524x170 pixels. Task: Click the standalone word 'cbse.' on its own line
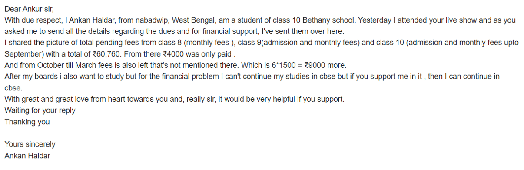pos(13,88)
